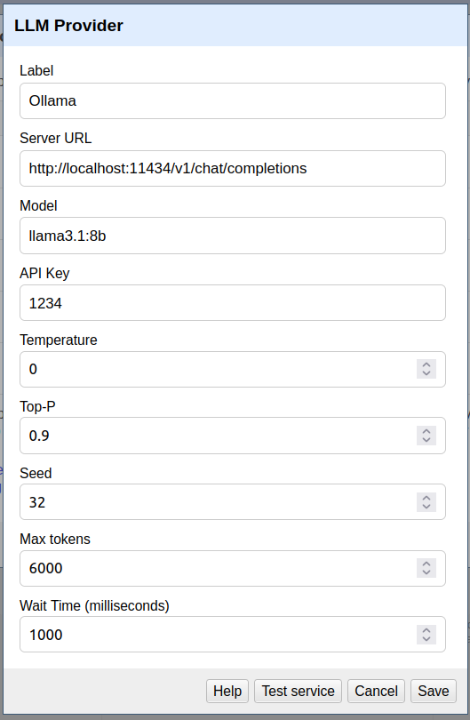Click the Label field containing Ollama
Viewport: 470px width, 720px height.
pos(233,101)
